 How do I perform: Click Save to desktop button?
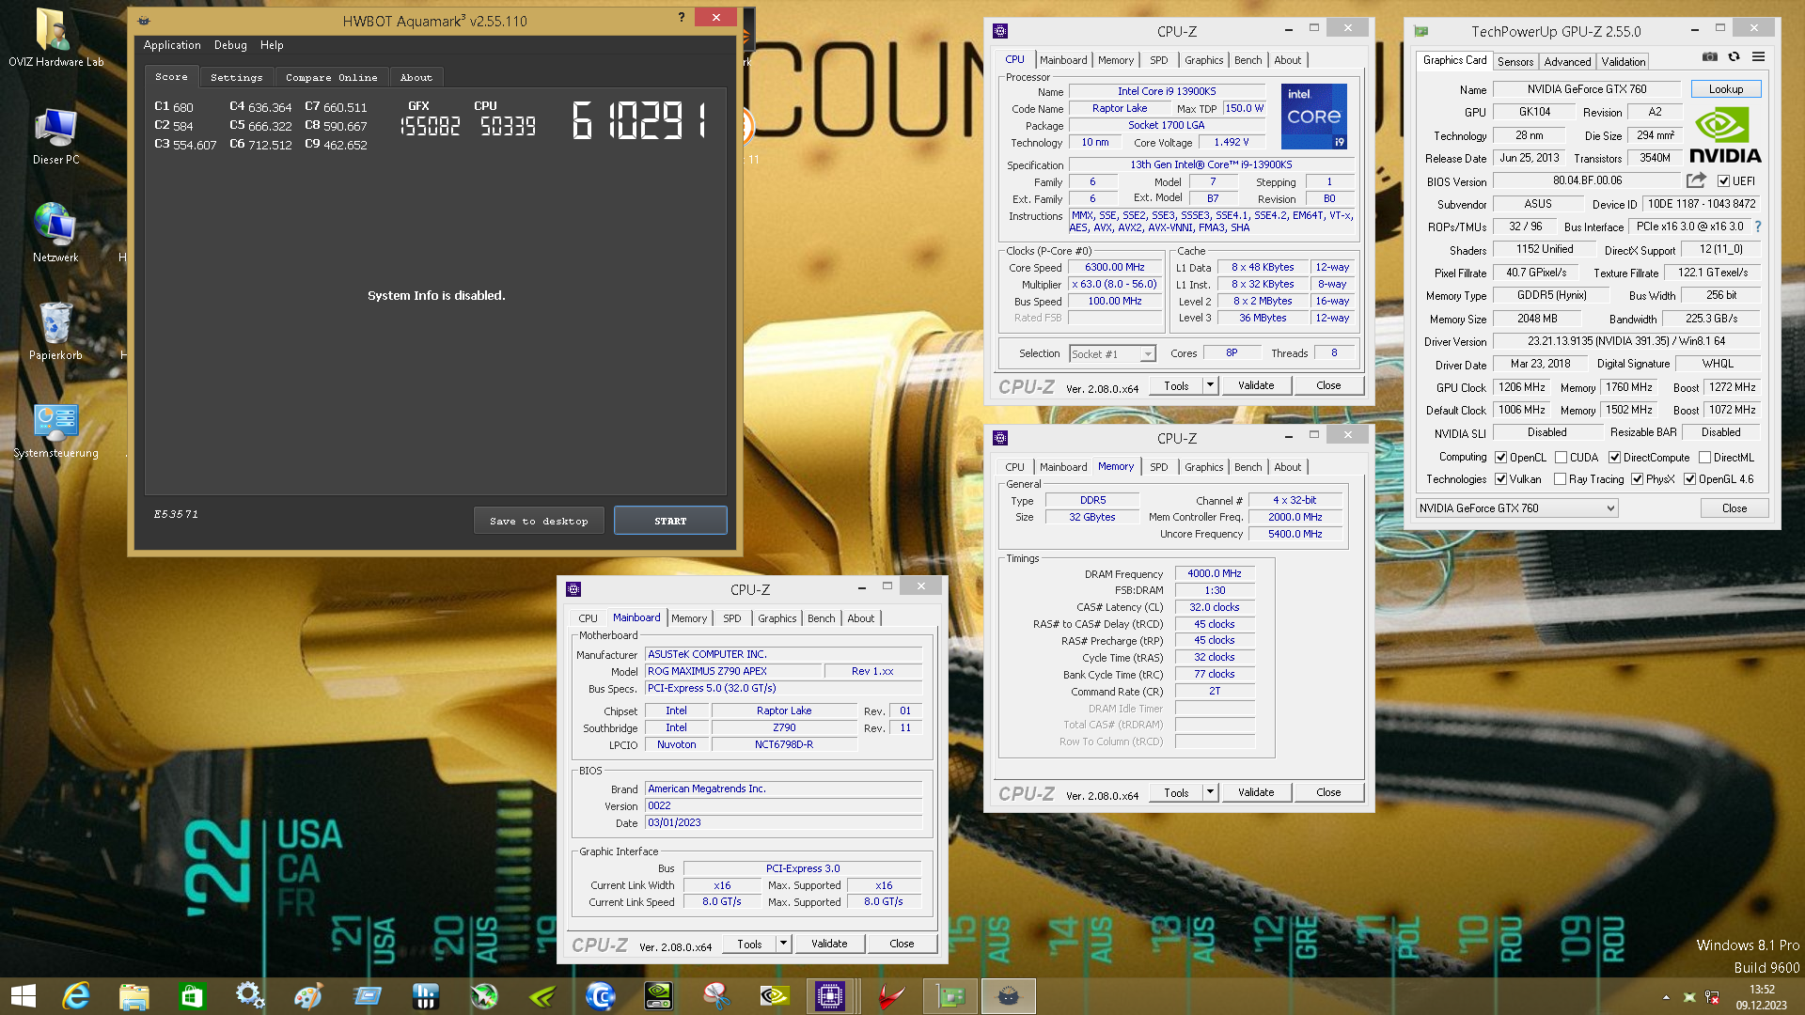(539, 521)
